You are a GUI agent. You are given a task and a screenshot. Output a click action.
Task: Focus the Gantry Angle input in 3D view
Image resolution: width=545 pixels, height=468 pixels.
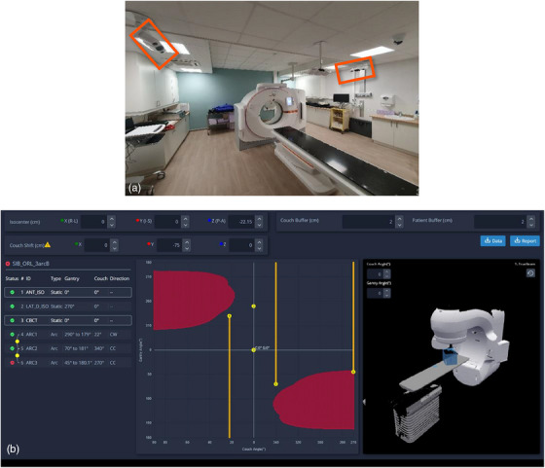coord(376,293)
